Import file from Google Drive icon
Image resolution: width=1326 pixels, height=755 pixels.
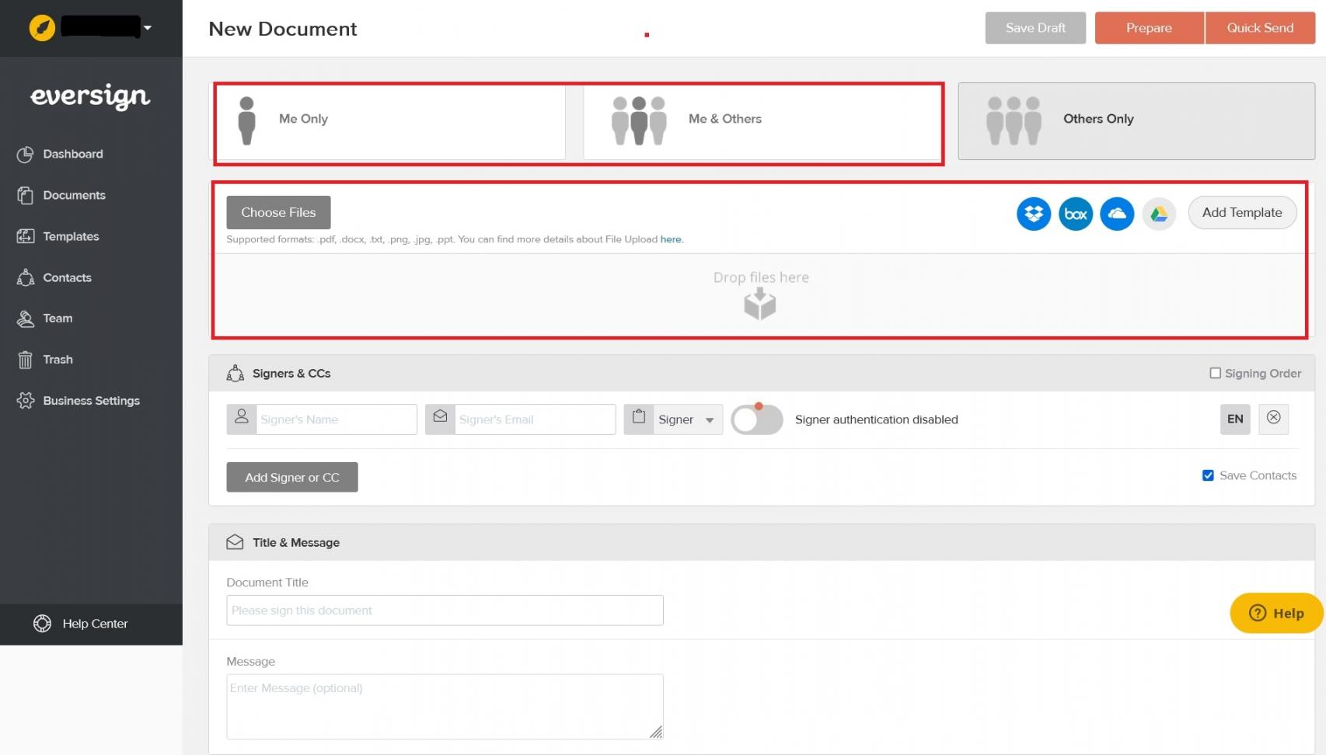pyautogui.click(x=1158, y=214)
